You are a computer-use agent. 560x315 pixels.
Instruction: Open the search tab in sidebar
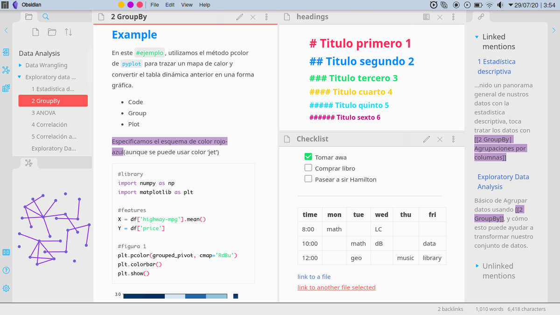(46, 17)
